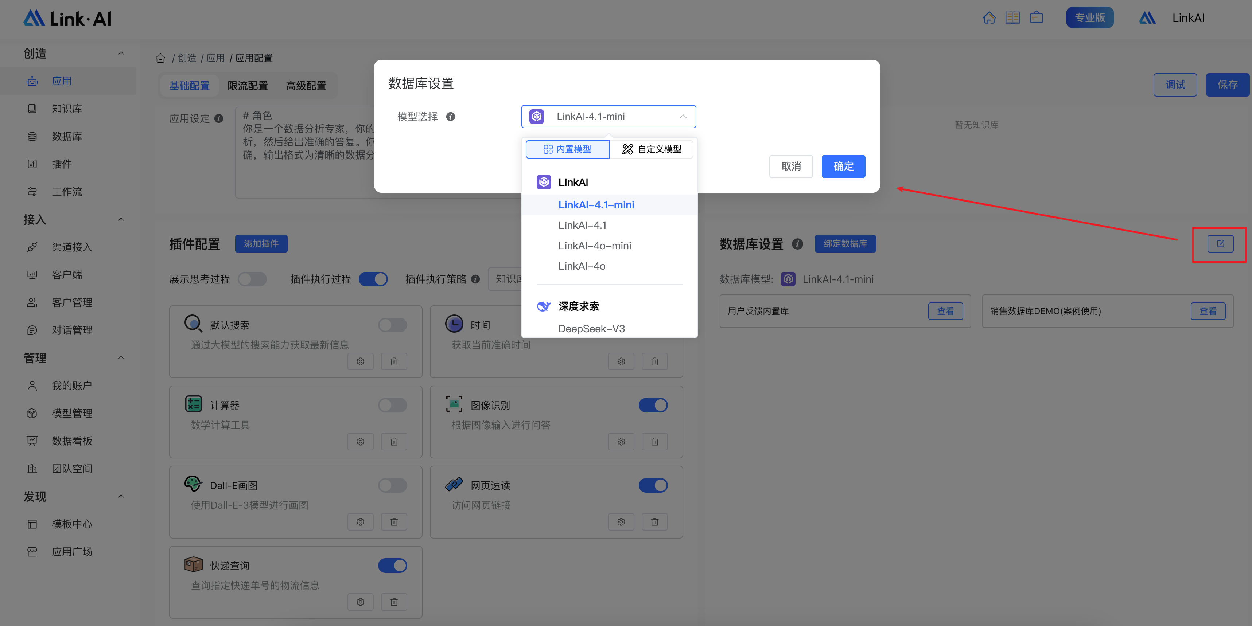The height and width of the screenshot is (626, 1252).
Task: Open the 高级配置 tab
Action: coord(306,86)
